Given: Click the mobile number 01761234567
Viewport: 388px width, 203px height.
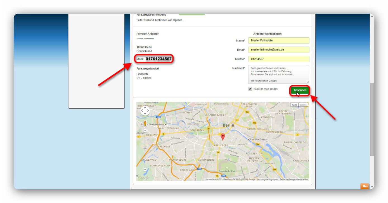Looking at the screenshot, I should click(158, 59).
